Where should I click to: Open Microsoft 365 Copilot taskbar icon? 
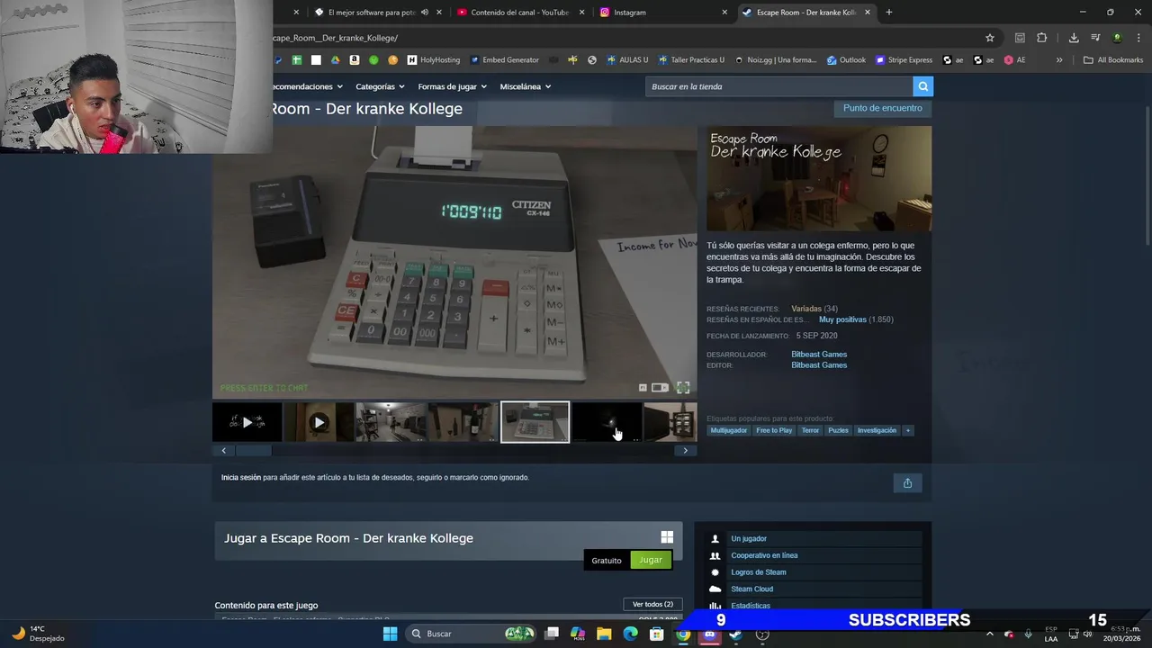578,634
